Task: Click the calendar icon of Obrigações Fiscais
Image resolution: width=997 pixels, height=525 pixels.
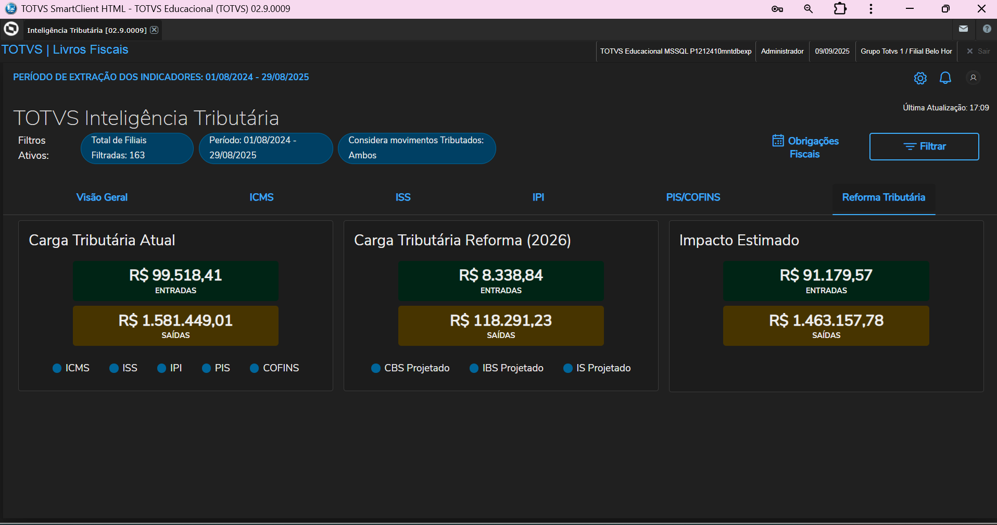Action: coord(778,141)
